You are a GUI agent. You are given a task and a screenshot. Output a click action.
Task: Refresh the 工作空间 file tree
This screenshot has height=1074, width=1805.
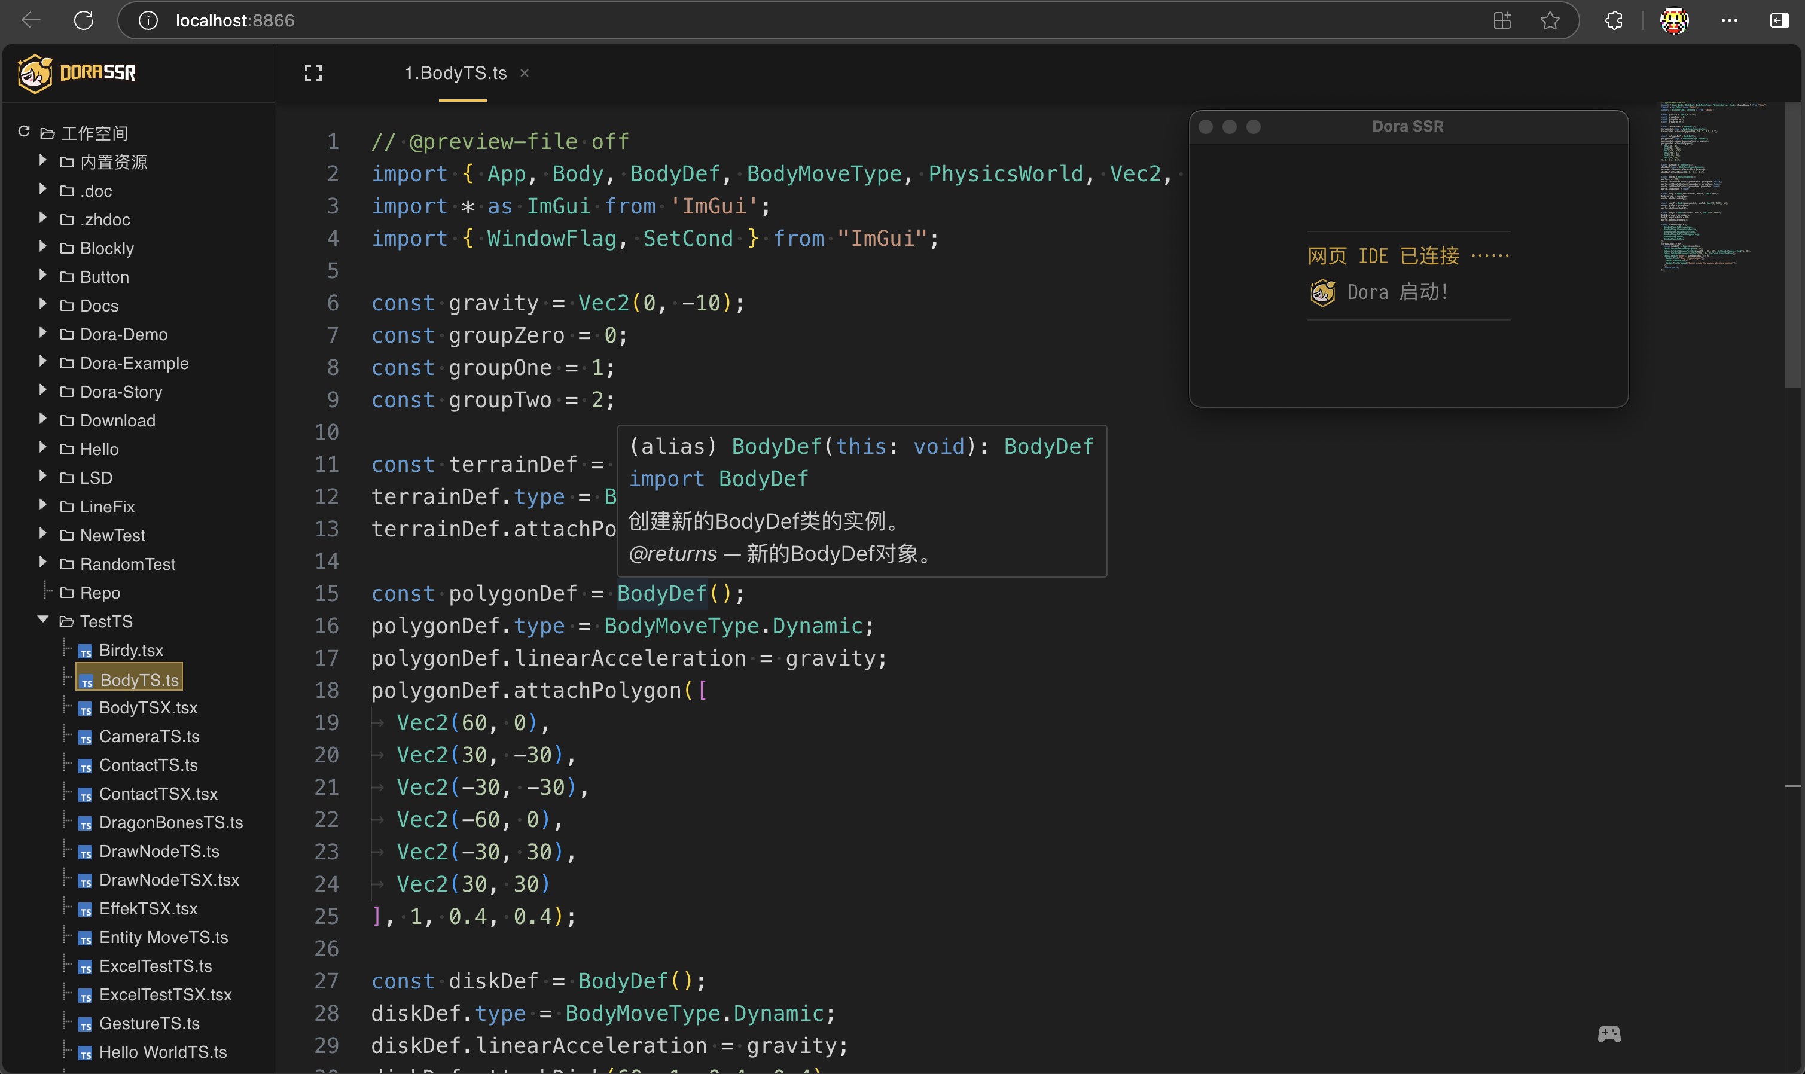23,131
